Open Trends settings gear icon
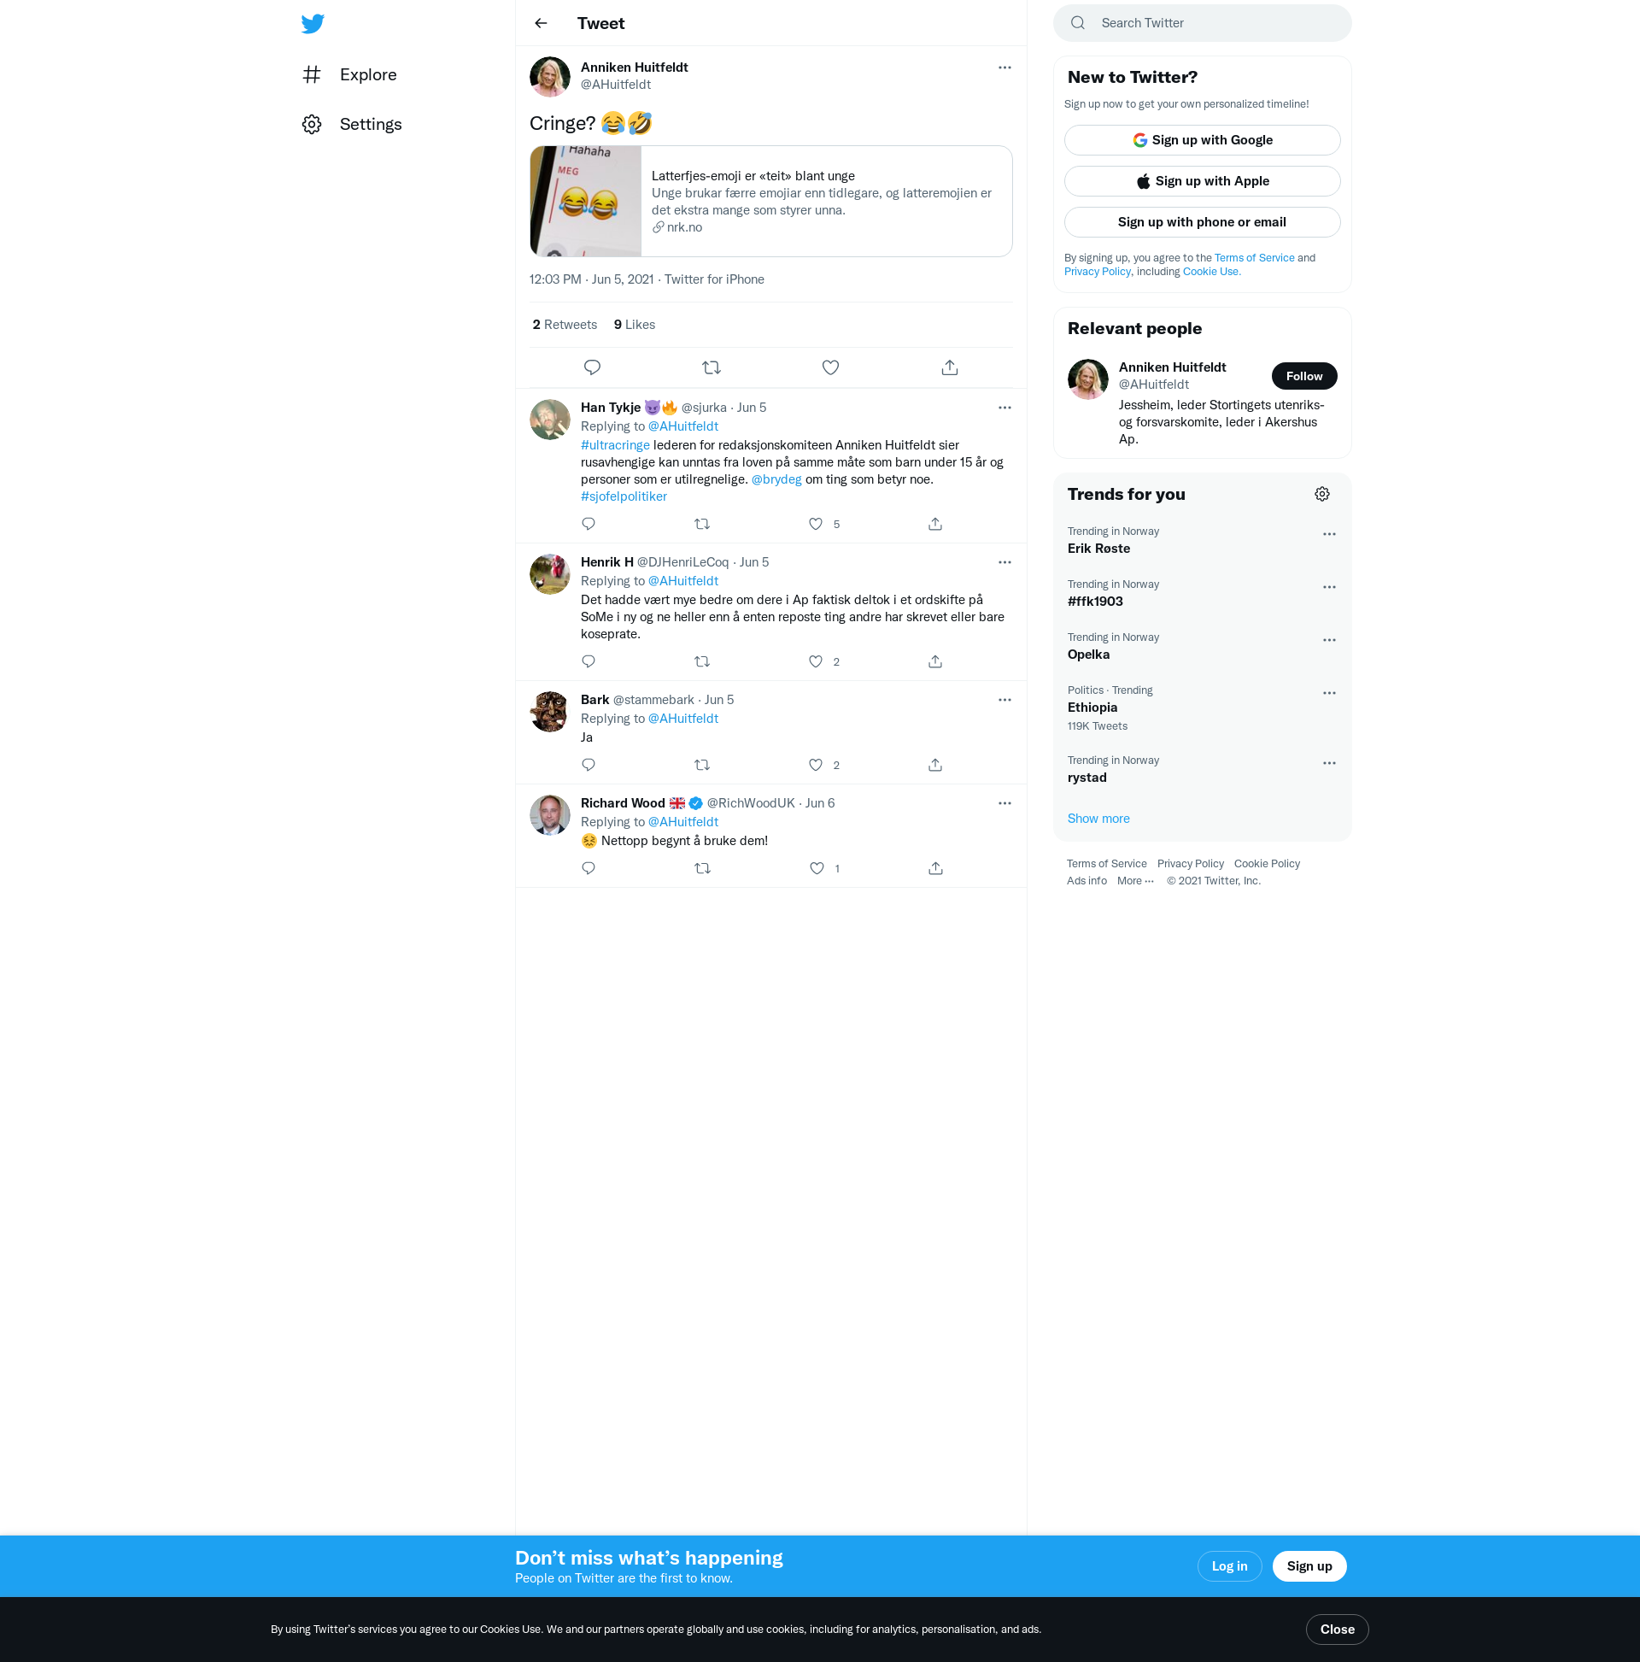Screen dimensions: 1640x1662 tap(1321, 494)
